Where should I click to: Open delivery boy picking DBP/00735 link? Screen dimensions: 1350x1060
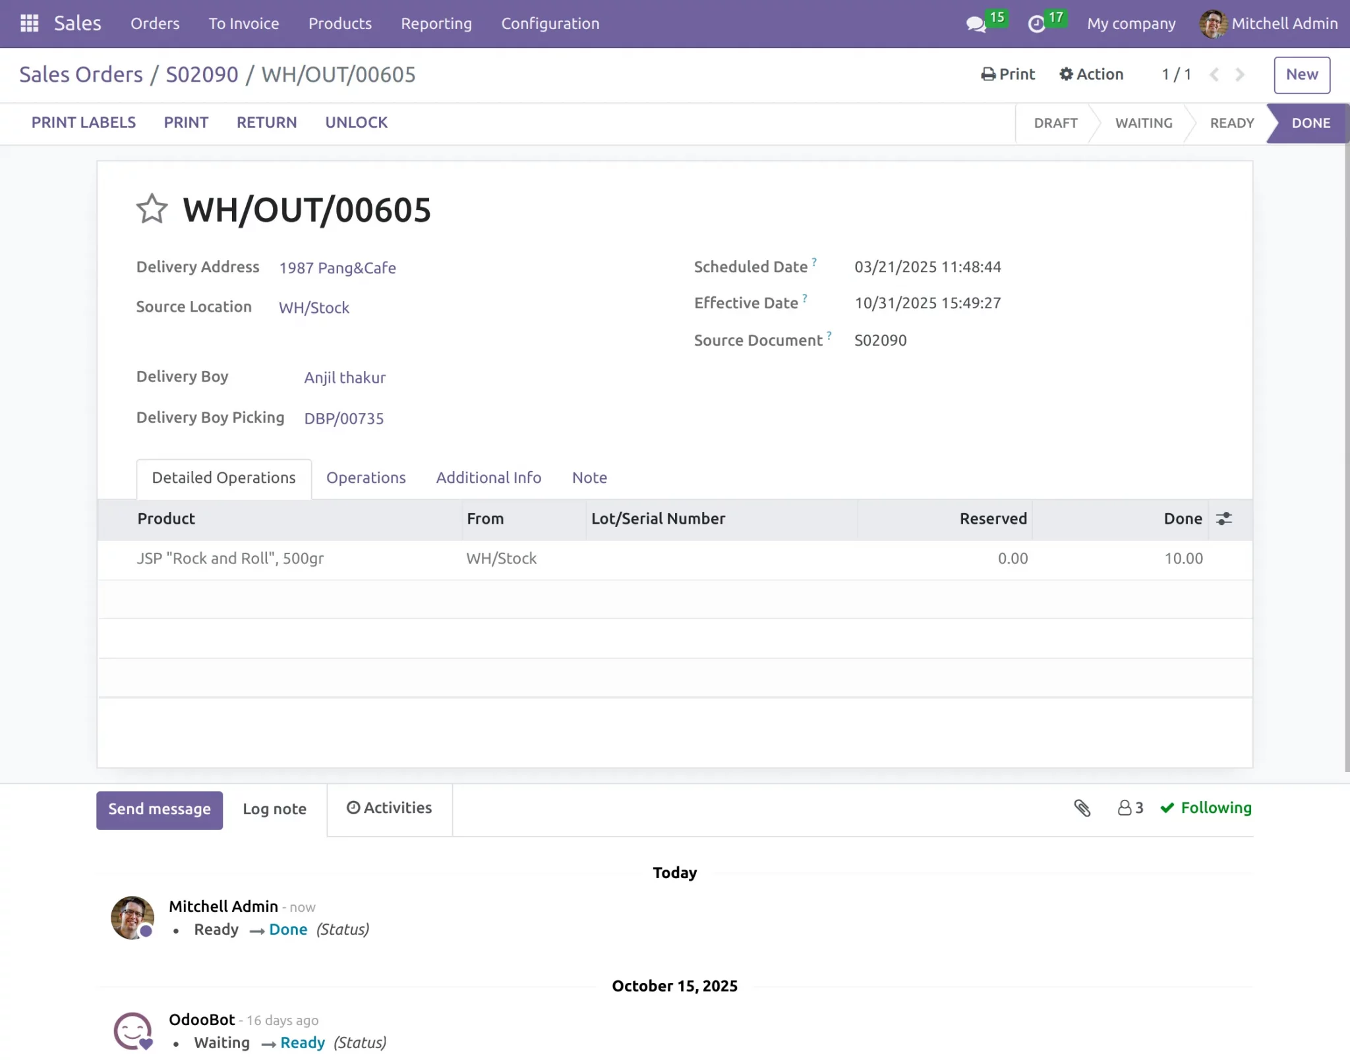coord(343,418)
